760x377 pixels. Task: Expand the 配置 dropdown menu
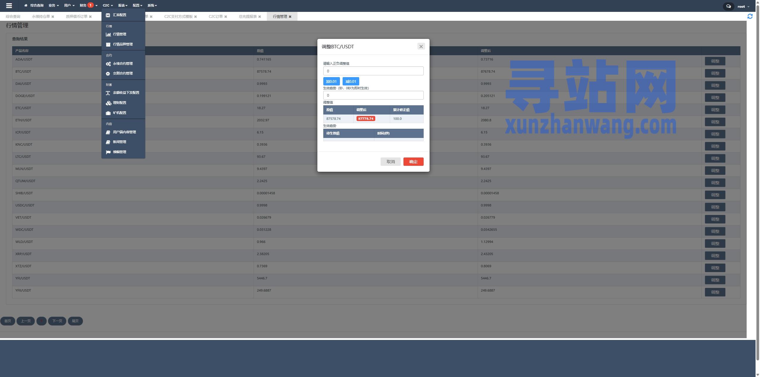[x=137, y=5]
